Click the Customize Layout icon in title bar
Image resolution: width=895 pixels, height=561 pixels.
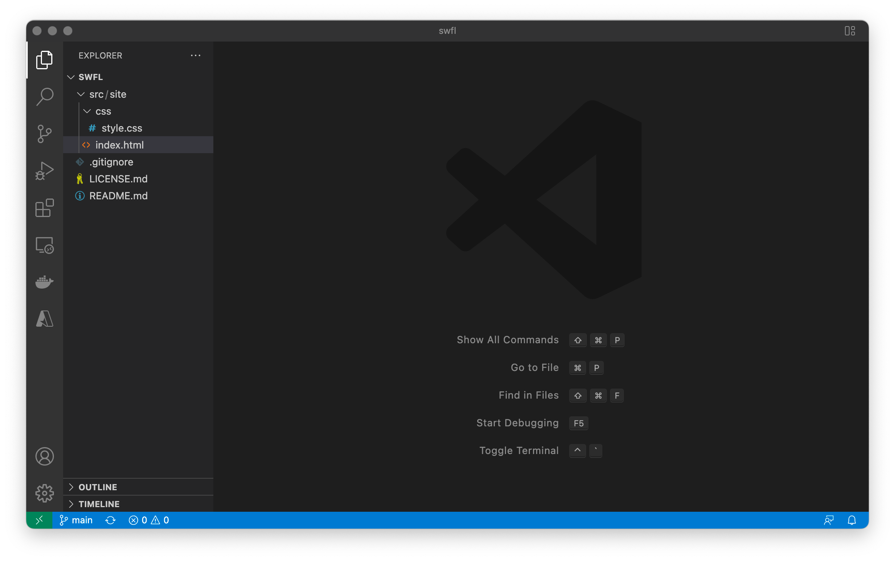pyautogui.click(x=850, y=31)
